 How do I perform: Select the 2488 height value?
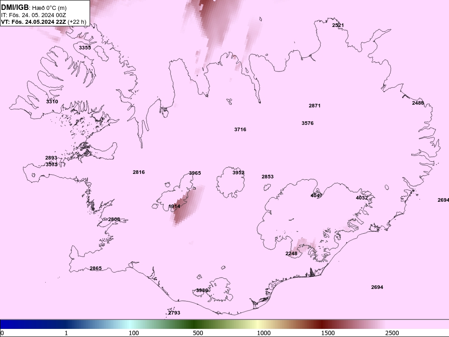(x=418, y=103)
